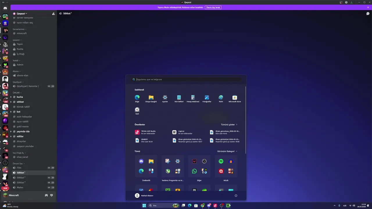Image resolution: width=372 pixels, height=209 pixels.
Task: Launch Paint from pinned apps
Action: [221, 99]
